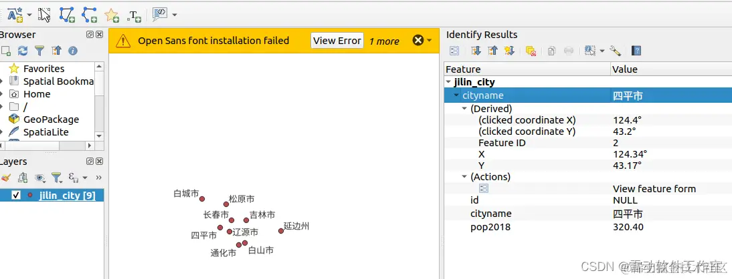Select the jilin_city [9] layer
This screenshot has width=732, height=279.
[67, 195]
